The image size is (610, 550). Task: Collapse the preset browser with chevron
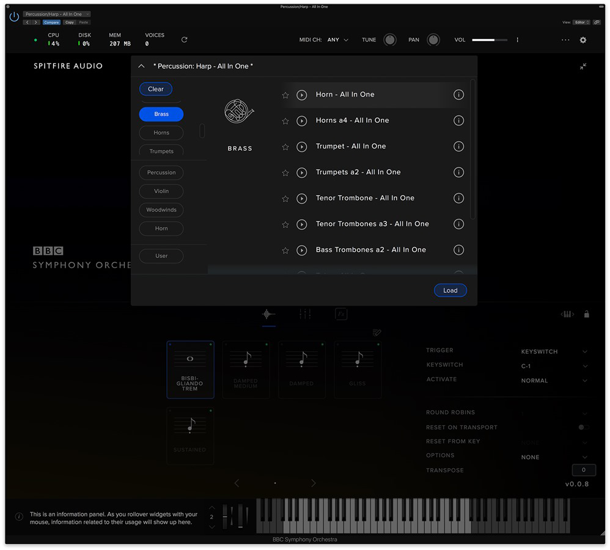(x=142, y=66)
